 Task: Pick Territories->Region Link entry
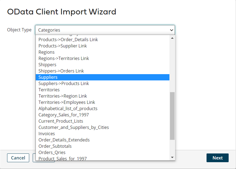pos(62,96)
